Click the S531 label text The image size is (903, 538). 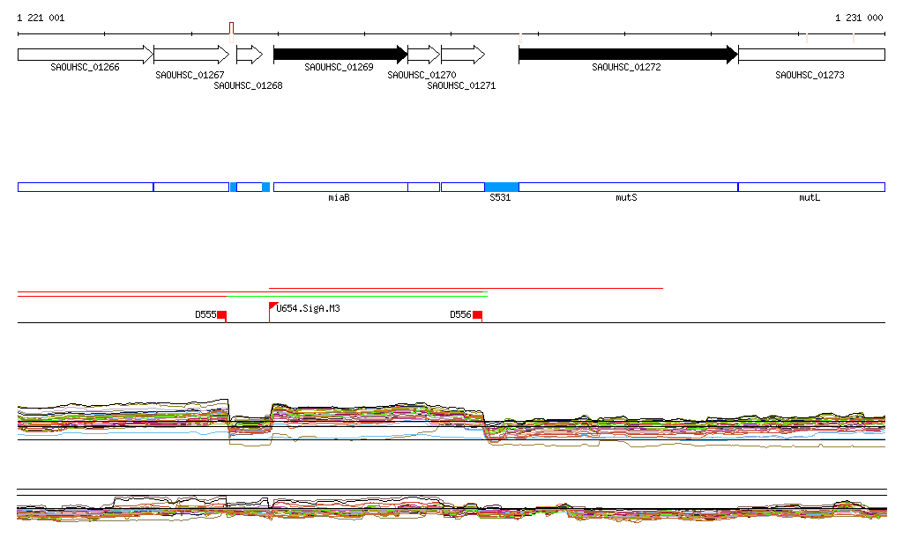click(x=500, y=198)
